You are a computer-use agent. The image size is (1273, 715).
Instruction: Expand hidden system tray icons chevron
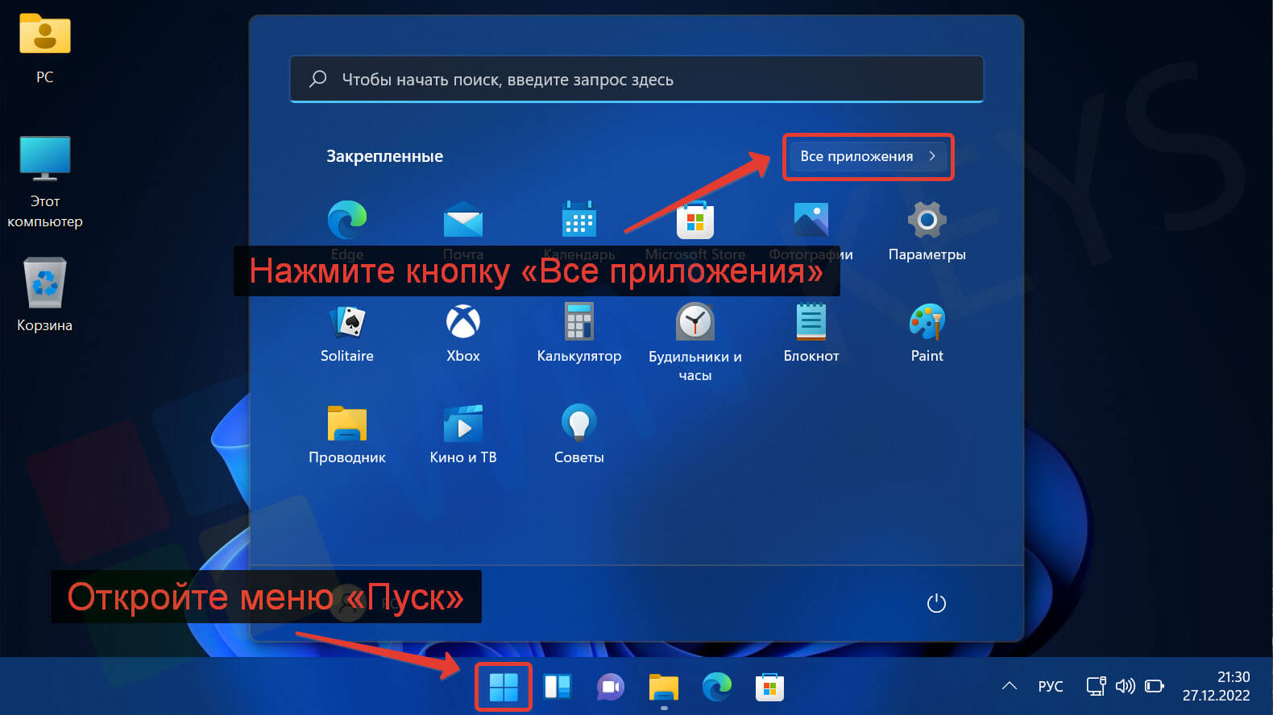(x=1009, y=686)
